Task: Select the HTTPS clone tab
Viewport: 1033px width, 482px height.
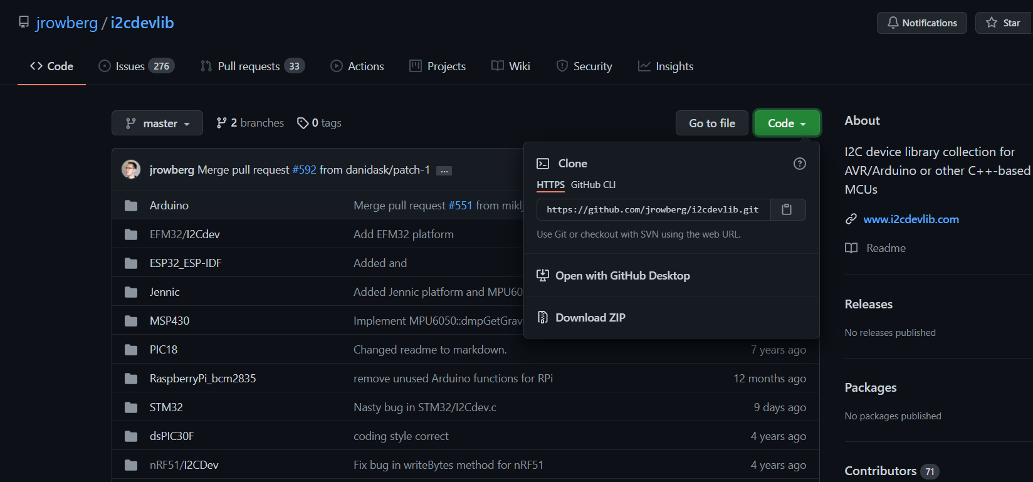Action: [x=550, y=185]
